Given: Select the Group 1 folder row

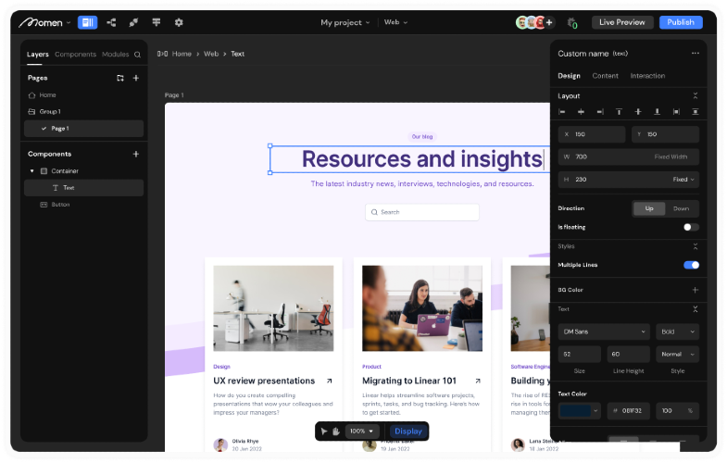Looking at the screenshot, I should pos(84,112).
